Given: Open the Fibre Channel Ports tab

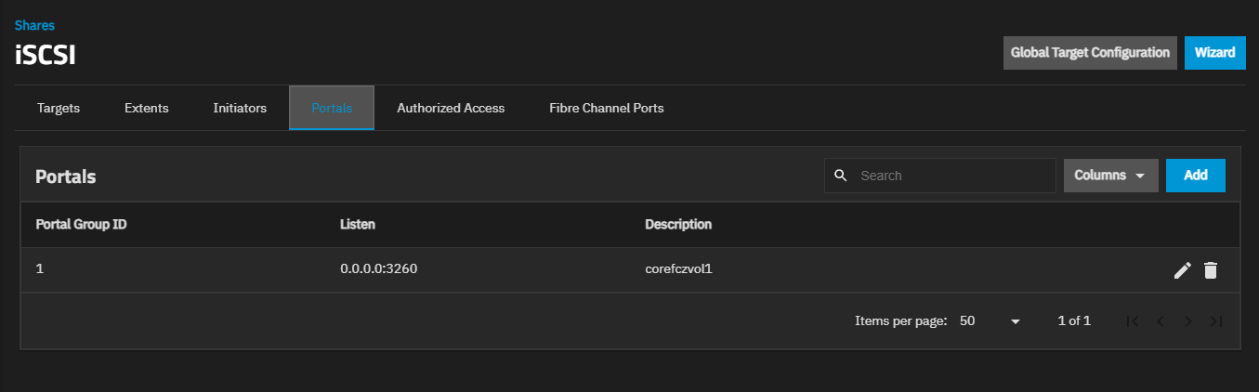Looking at the screenshot, I should (606, 108).
